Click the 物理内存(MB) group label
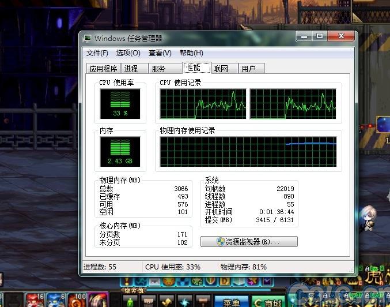This screenshot has width=390, height=307. click(120, 180)
